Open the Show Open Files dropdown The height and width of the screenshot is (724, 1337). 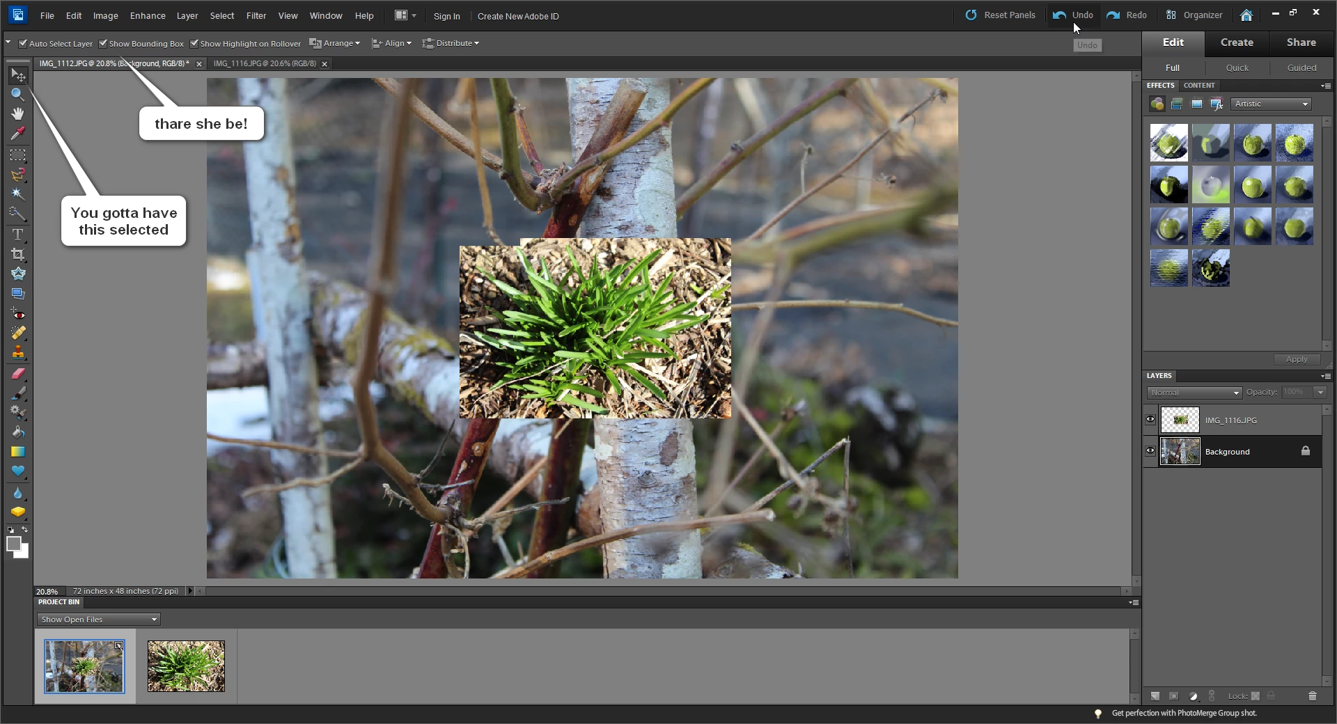point(99,620)
